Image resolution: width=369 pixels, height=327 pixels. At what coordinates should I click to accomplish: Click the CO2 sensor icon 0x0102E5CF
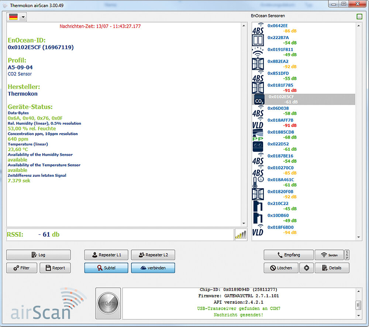tap(258, 99)
